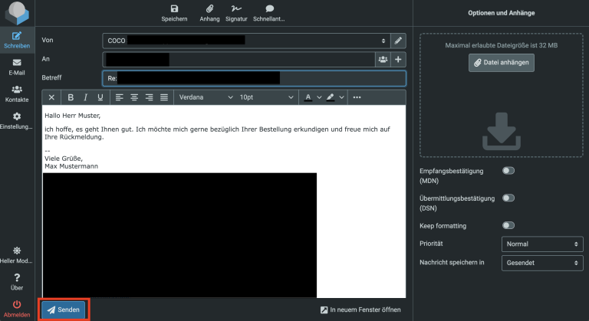Open the Anhang attachment tool
The width and height of the screenshot is (589, 321).
click(x=204, y=11)
